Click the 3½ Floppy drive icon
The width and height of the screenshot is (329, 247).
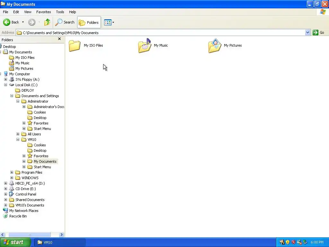click(x=12, y=79)
